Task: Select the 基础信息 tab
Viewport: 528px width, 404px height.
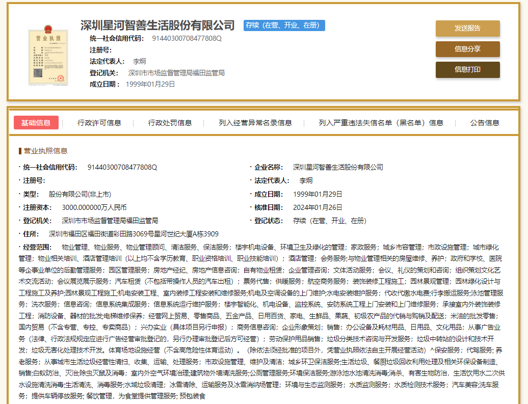Action: [x=36, y=123]
